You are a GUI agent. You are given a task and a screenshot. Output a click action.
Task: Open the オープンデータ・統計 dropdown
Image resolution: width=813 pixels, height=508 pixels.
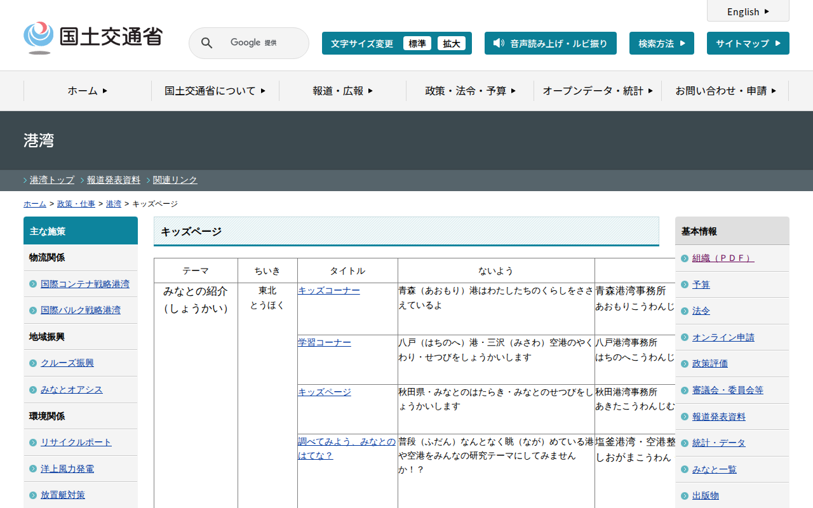(597, 91)
